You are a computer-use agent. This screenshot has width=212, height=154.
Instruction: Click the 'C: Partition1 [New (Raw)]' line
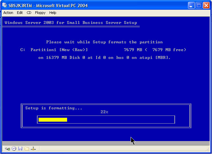[103, 50]
